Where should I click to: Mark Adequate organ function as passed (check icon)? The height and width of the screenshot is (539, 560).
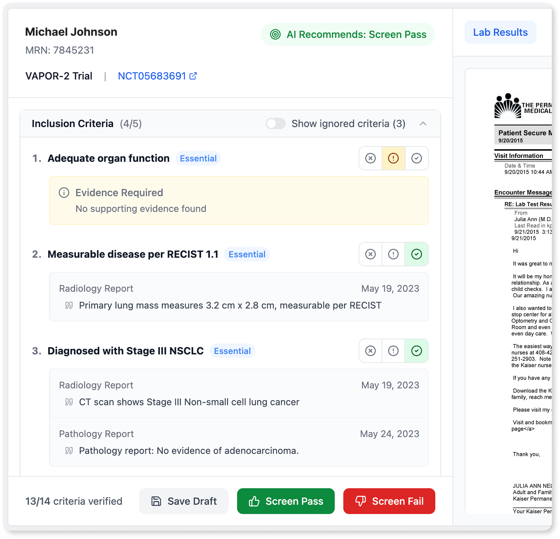pos(416,158)
